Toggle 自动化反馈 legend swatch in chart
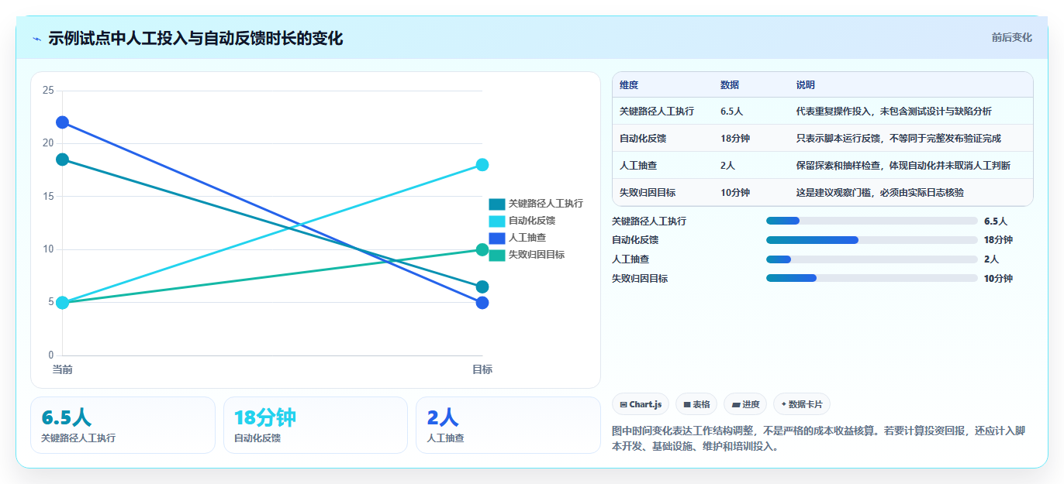Image resolution: width=1064 pixels, height=484 pixels. point(497,221)
